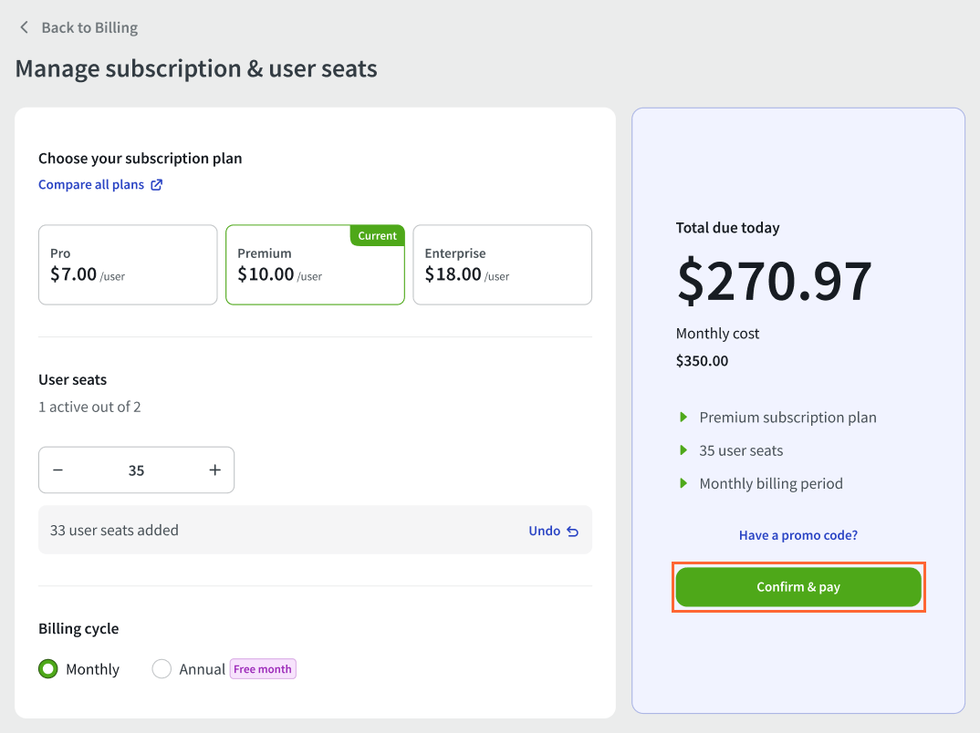The image size is (980, 733).
Task: Click the Free month badge next to Annual
Action: [263, 668]
